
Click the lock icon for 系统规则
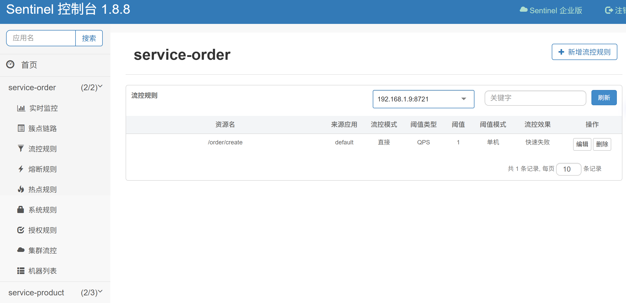tap(21, 210)
